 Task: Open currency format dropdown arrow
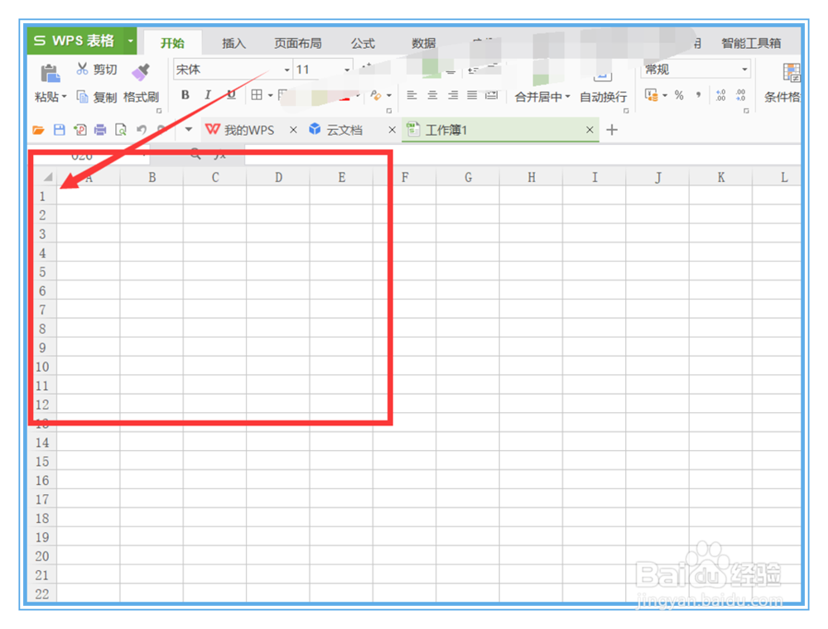pyautogui.click(x=665, y=95)
